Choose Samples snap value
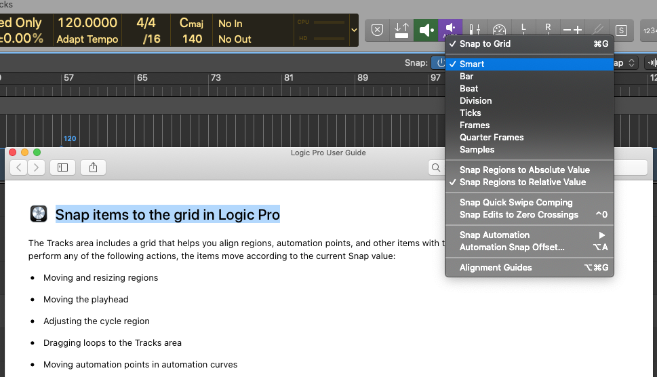The width and height of the screenshot is (657, 377). pyautogui.click(x=530, y=150)
